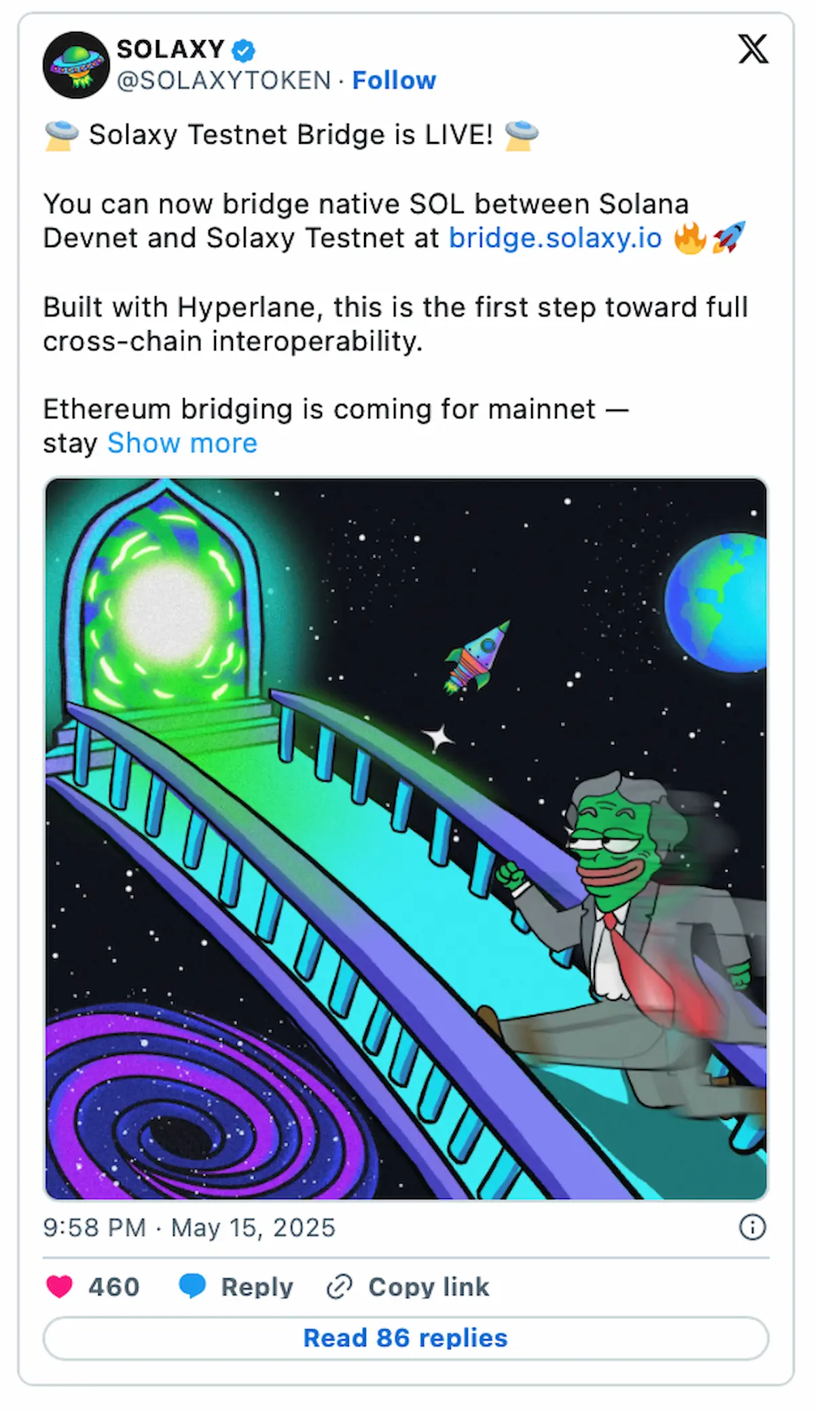Click the Copy link text
The image size is (815, 1412).
[429, 1287]
